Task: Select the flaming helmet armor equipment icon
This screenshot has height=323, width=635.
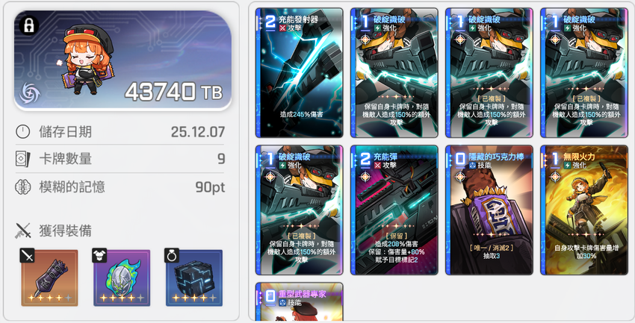Action: (122, 277)
